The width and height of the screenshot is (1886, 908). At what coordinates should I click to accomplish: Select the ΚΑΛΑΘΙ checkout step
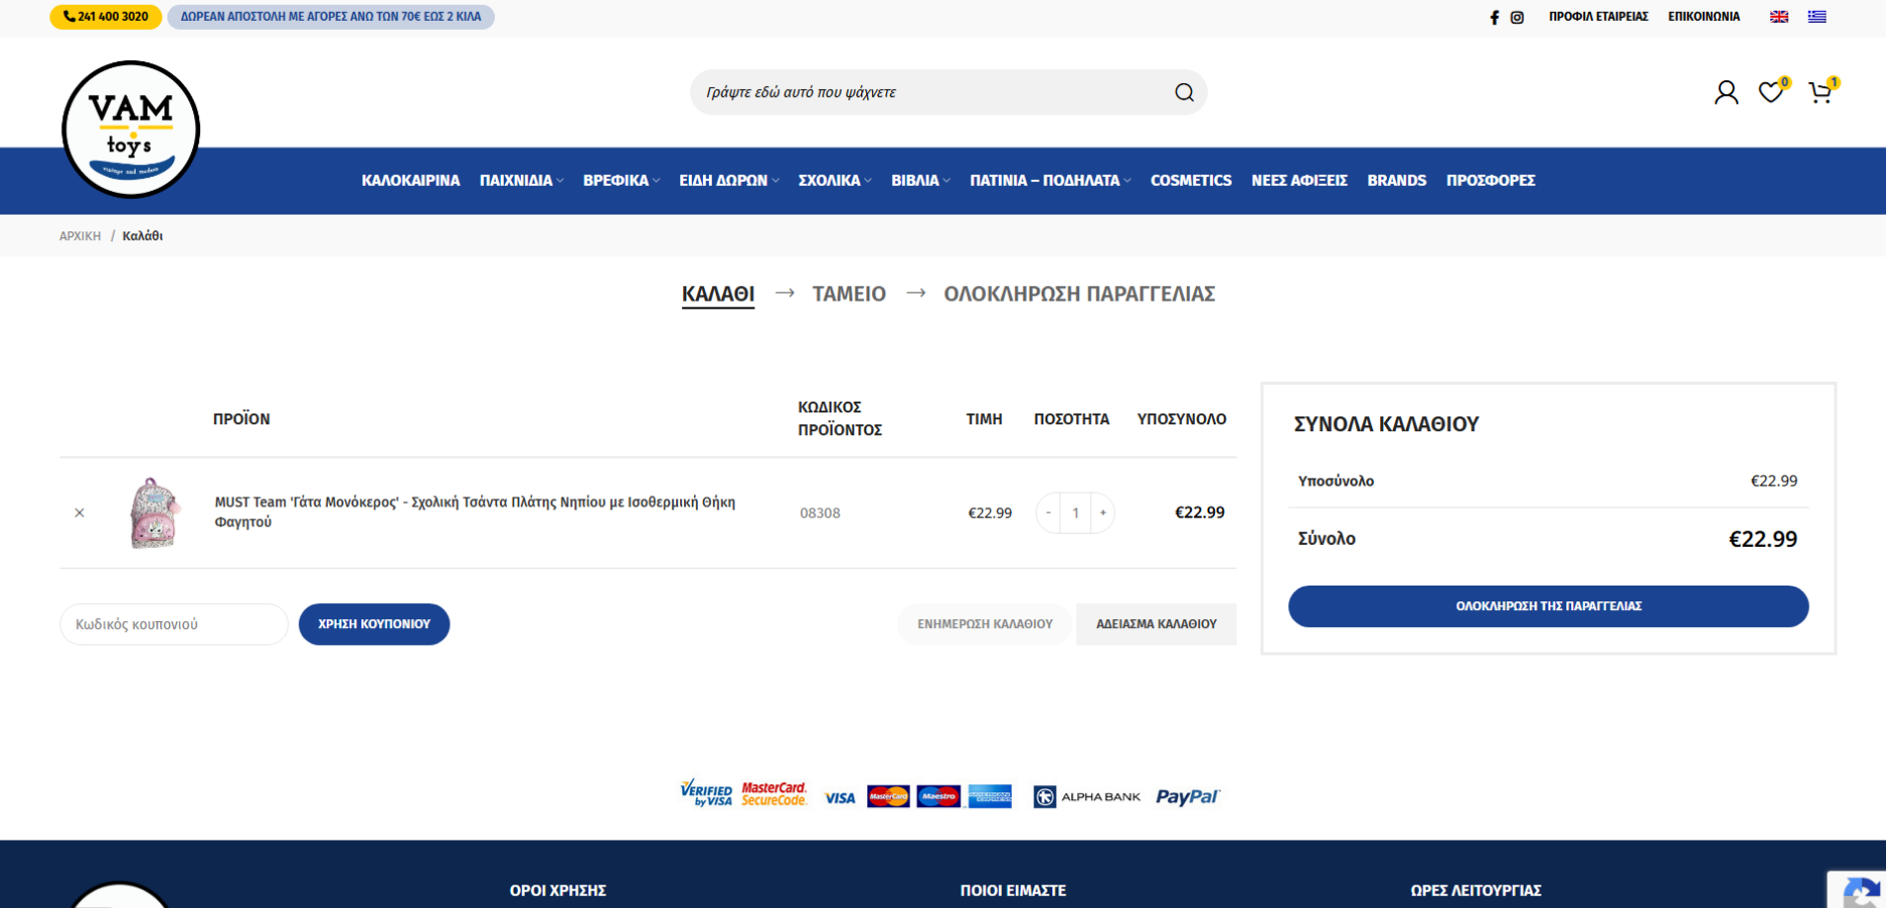pyautogui.click(x=718, y=294)
